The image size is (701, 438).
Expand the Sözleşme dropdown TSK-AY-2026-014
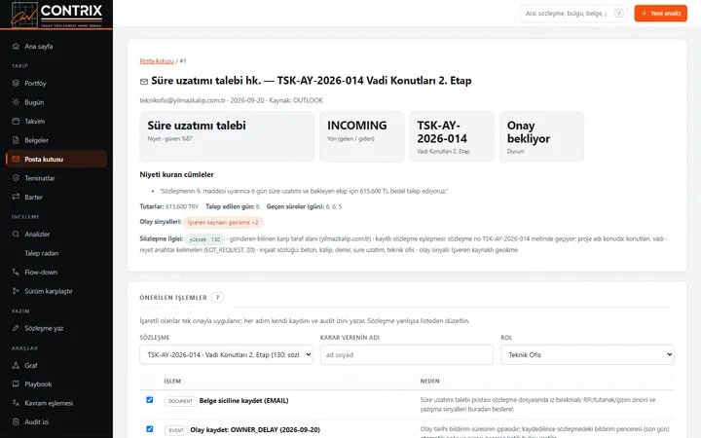click(x=226, y=355)
